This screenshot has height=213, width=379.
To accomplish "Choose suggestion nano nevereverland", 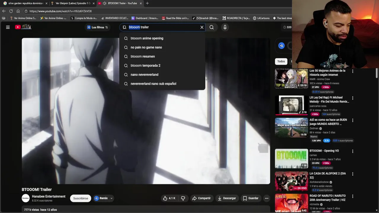I will (x=162, y=75).
